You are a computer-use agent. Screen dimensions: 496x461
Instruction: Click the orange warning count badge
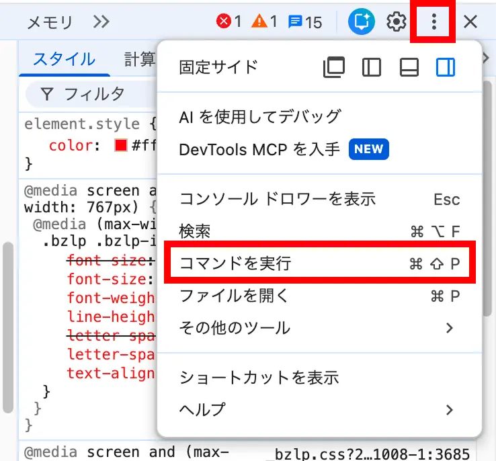pyautogui.click(x=264, y=22)
